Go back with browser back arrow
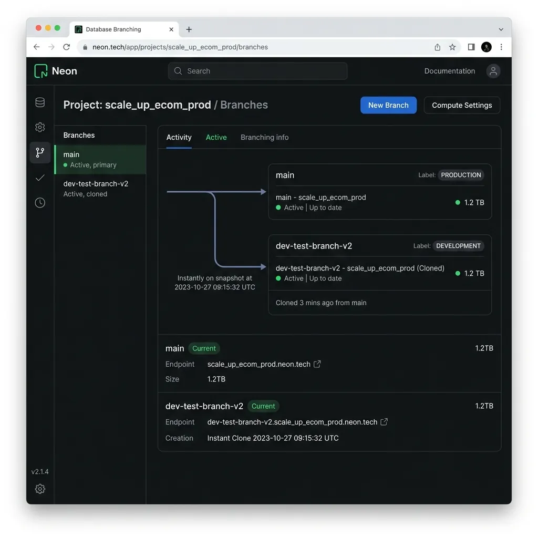 point(37,47)
